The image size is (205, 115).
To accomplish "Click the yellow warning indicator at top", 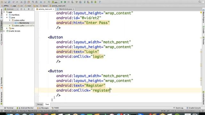I will tap(201, 12).
